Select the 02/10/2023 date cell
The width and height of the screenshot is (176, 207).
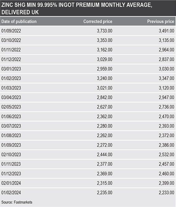(x=11, y=154)
